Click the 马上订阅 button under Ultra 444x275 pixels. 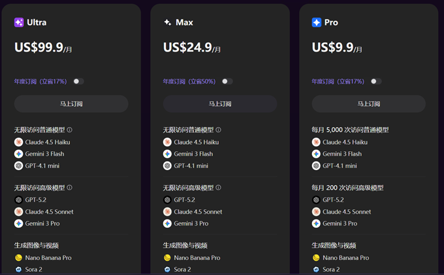pos(71,104)
